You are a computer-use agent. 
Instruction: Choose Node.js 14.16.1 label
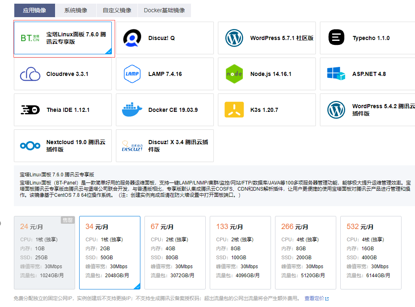(x=271, y=74)
